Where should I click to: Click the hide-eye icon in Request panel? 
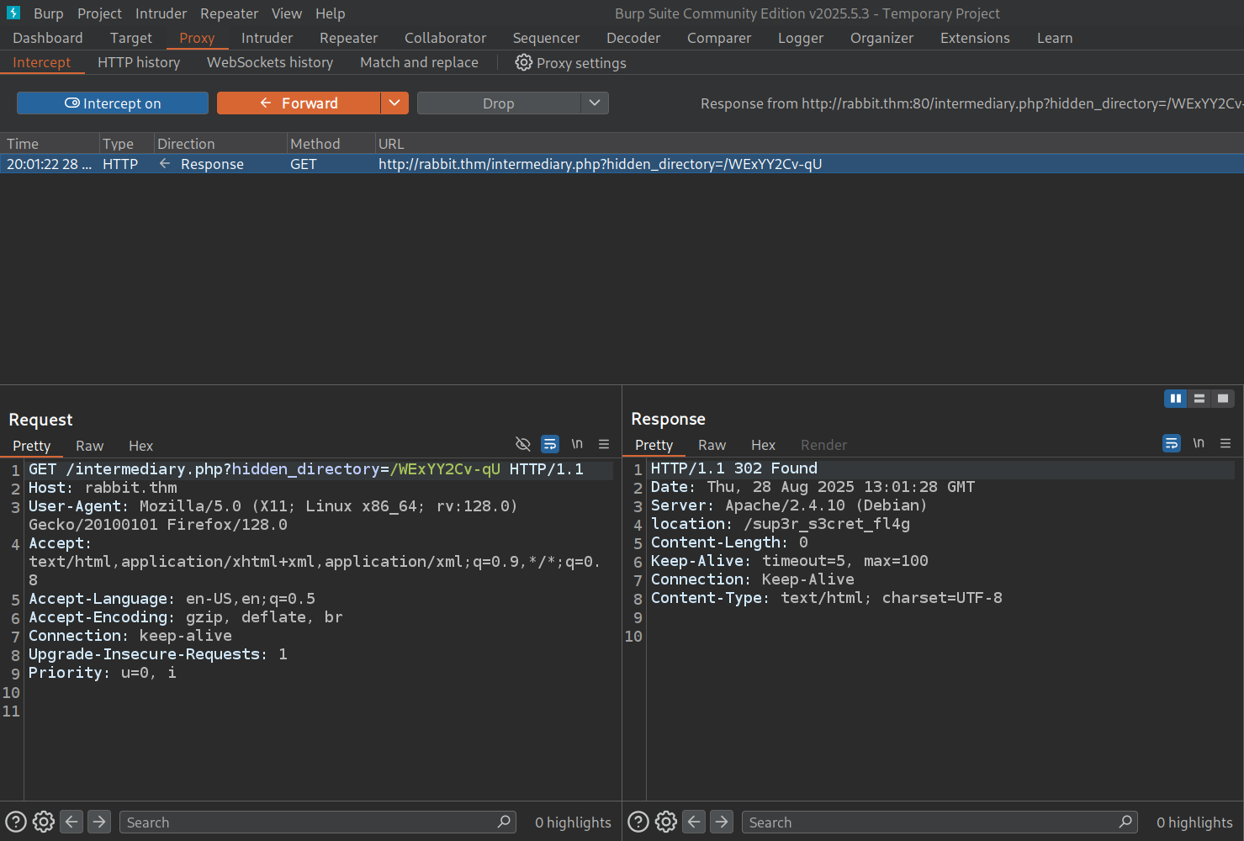coord(522,444)
